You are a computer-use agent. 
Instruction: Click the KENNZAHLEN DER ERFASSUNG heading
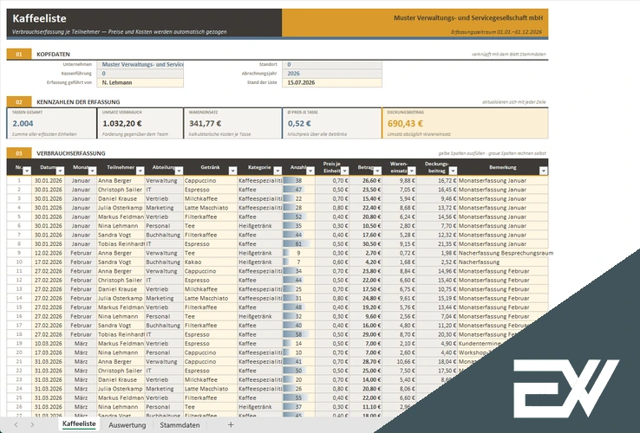[78, 102]
